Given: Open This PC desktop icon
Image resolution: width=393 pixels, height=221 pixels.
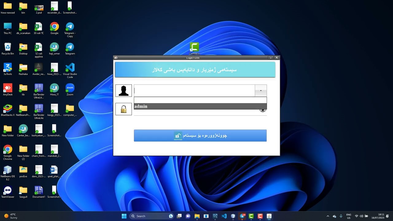Looking at the screenshot, I should [x=8, y=28].
